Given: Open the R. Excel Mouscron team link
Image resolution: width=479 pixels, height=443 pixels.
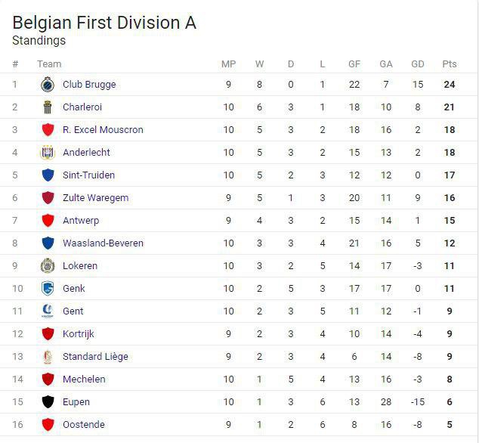Looking at the screenshot, I should [103, 130].
